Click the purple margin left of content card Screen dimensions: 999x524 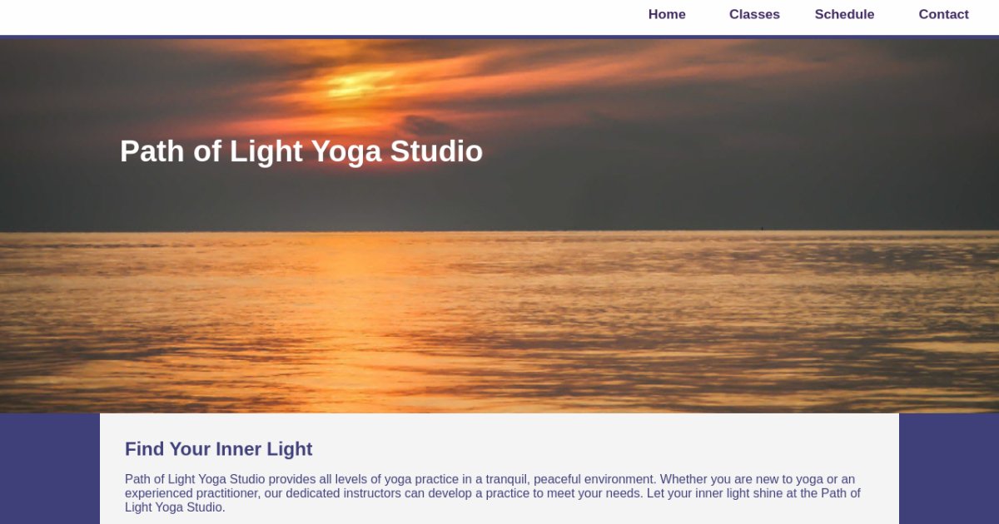click(x=50, y=468)
